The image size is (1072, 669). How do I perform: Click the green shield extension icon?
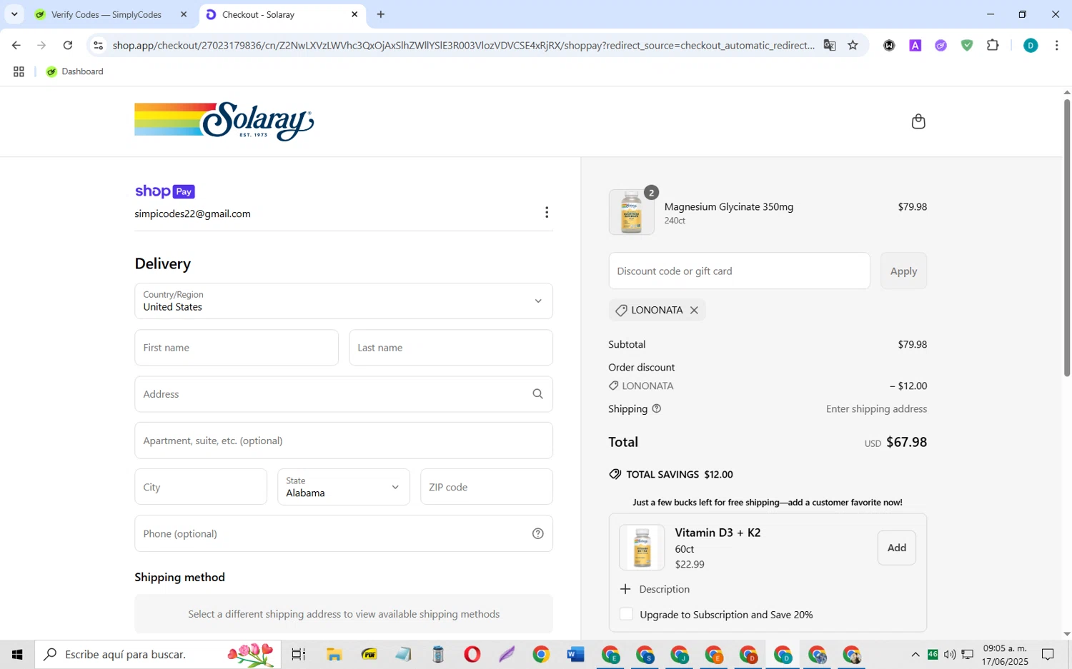967,45
